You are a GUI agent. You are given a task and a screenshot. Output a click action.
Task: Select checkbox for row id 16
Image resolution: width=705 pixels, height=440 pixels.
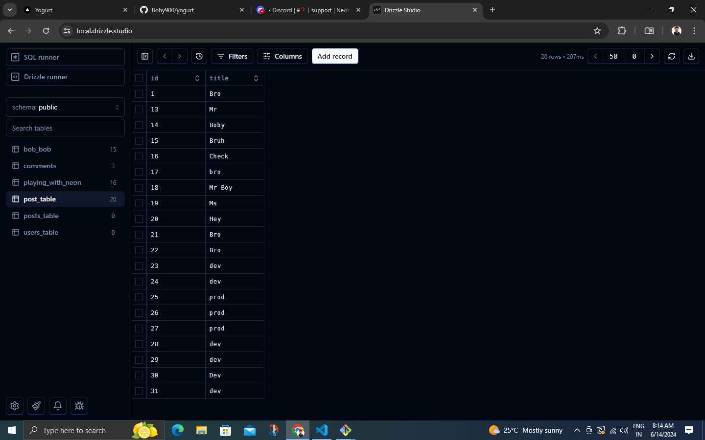click(x=139, y=156)
